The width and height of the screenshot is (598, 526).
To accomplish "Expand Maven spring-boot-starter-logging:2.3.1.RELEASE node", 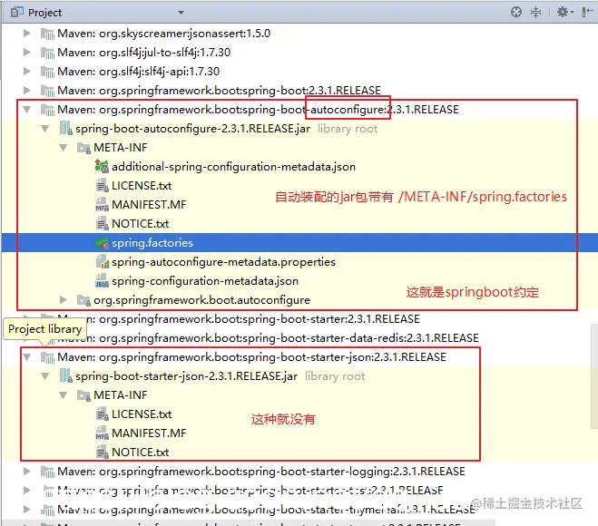I will [26, 471].
